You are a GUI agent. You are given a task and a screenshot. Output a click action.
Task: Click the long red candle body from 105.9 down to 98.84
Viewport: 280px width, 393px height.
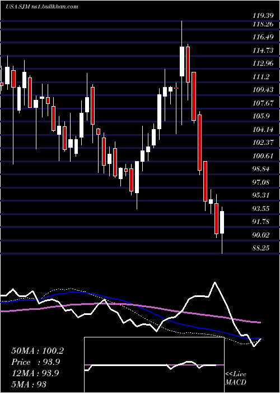[x=199, y=143]
